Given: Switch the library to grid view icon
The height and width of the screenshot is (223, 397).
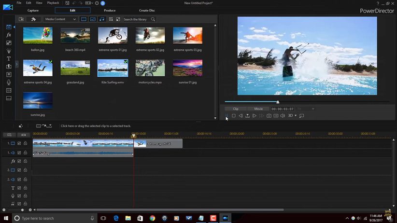Looking at the screenshot, I should coord(111,19).
